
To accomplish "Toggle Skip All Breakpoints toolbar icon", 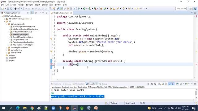I will [21, 9].
